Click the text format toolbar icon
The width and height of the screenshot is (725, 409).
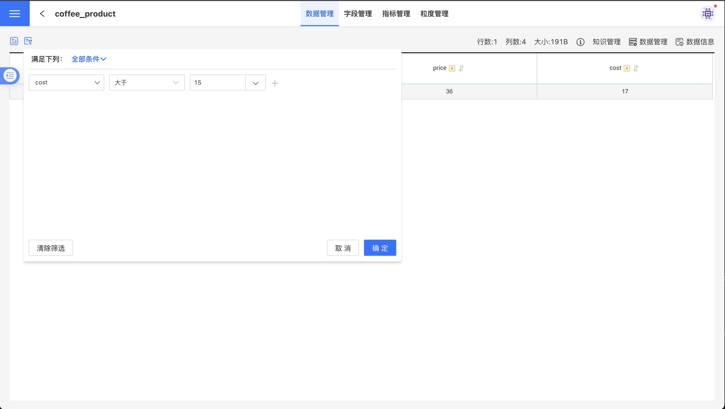[x=14, y=41]
